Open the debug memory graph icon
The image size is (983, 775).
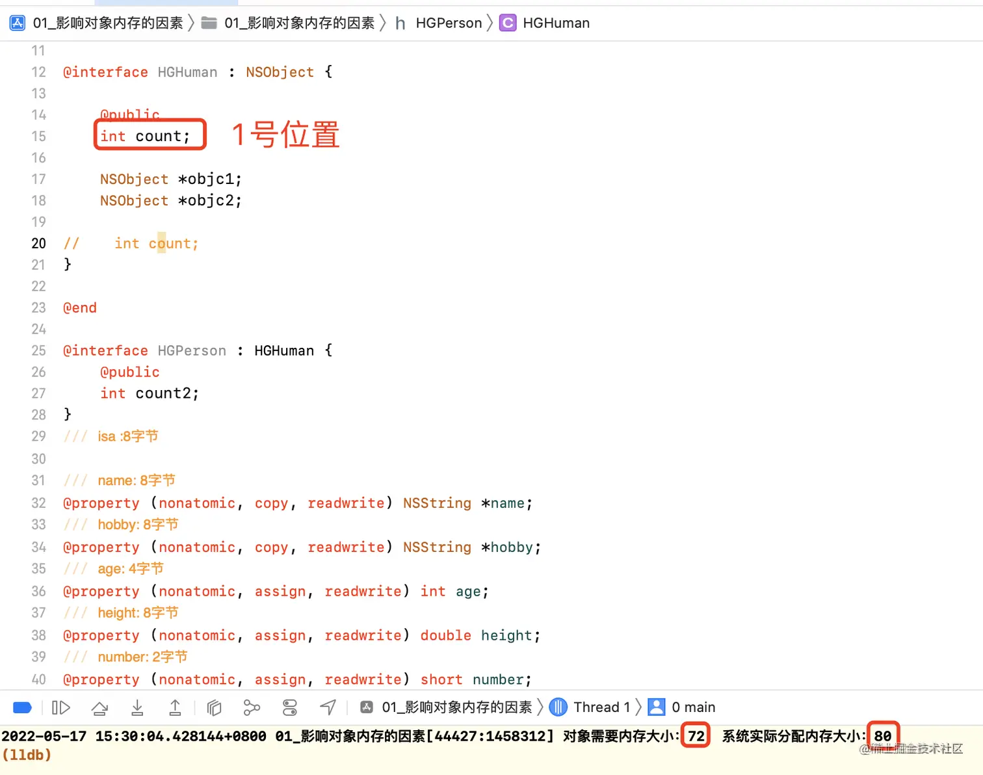click(252, 707)
